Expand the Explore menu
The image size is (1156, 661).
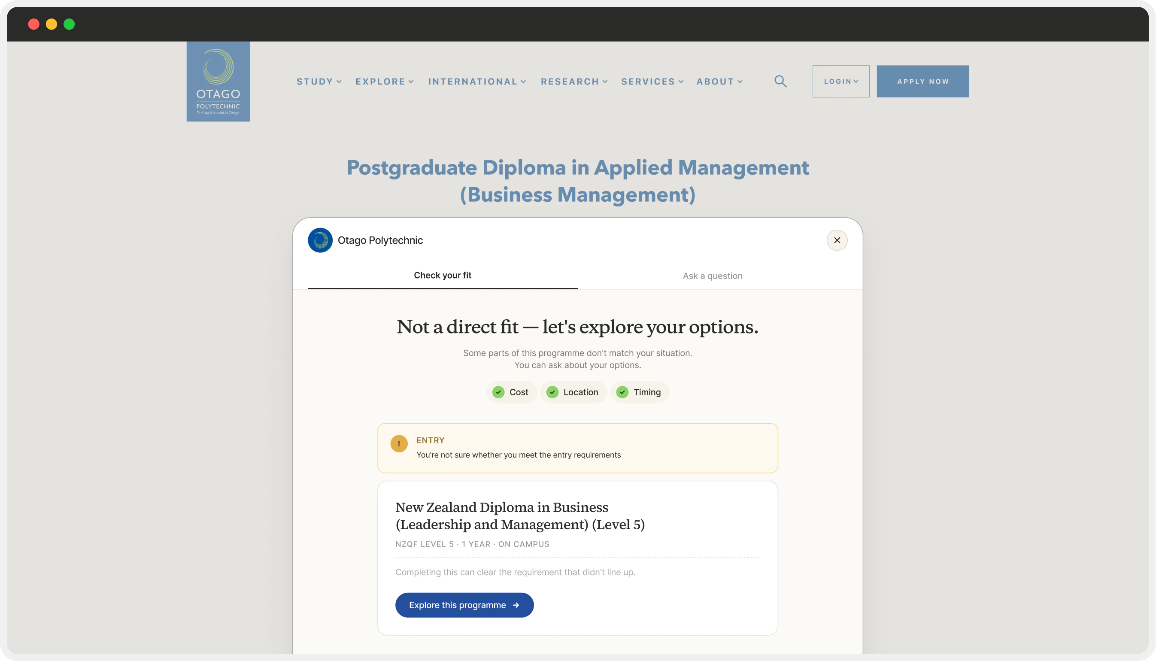(385, 82)
